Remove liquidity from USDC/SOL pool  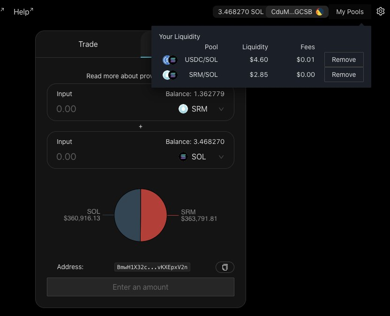coord(344,60)
